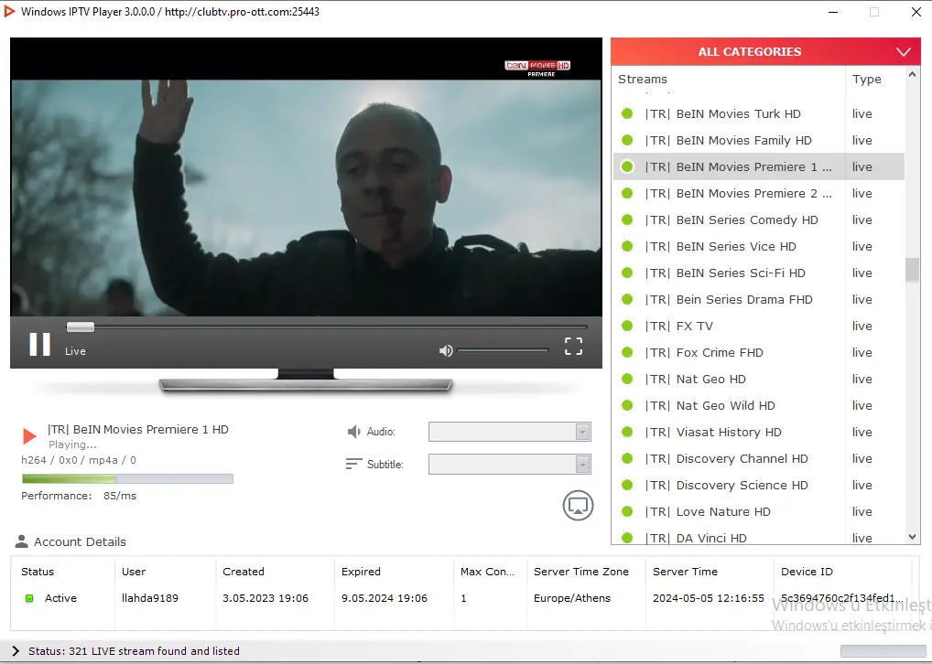
Task: Click green dot beside Nat Geo HD
Action: pyautogui.click(x=627, y=379)
